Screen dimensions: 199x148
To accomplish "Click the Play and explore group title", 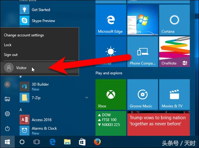I will (x=109, y=73).
